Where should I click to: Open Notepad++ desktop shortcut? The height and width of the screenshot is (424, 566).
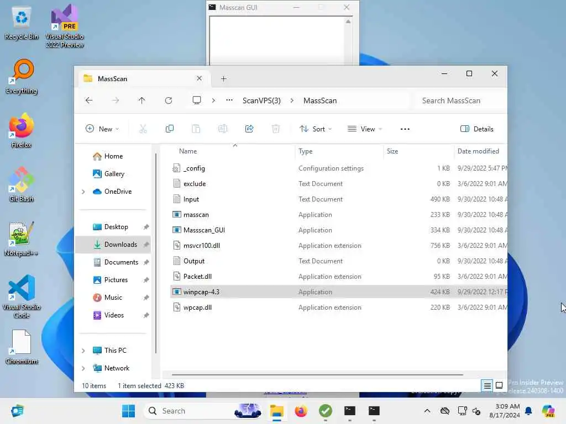21,239
